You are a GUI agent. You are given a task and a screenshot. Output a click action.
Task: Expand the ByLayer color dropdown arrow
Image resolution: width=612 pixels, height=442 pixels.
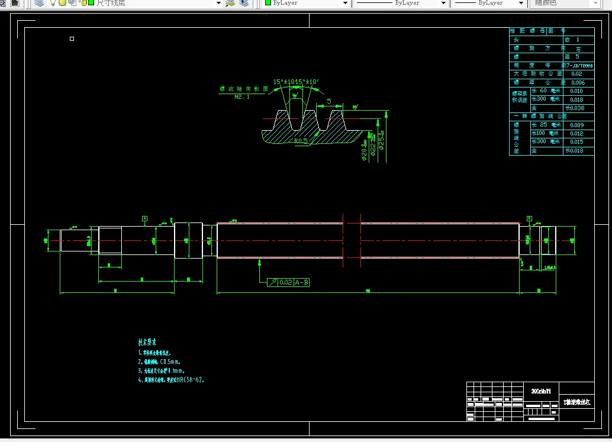point(345,3)
